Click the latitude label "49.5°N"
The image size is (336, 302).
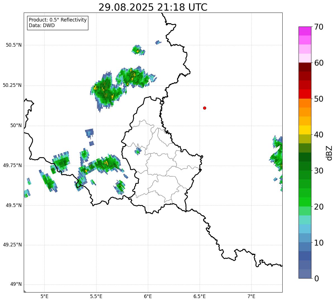click(x=14, y=206)
